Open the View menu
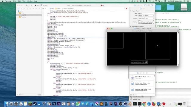Screen dimensions: 191x107 [24, 1]
